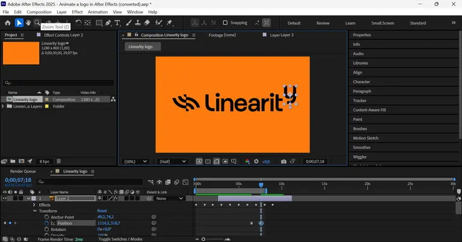Select the Eraser tool

pyautogui.click(x=147, y=23)
